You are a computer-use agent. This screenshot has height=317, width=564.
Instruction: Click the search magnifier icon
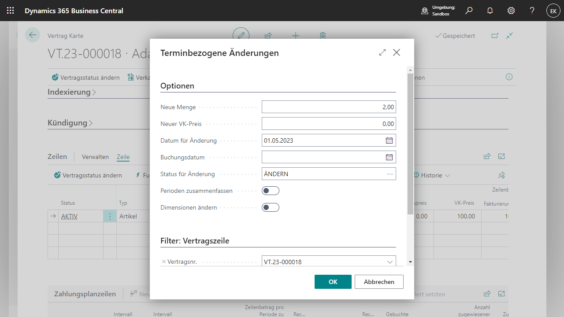pos(469,11)
